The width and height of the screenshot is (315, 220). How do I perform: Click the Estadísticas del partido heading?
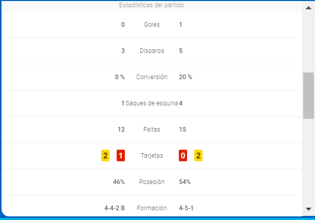tap(152, 5)
